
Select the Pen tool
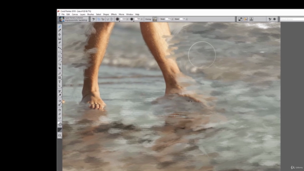click(59, 74)
